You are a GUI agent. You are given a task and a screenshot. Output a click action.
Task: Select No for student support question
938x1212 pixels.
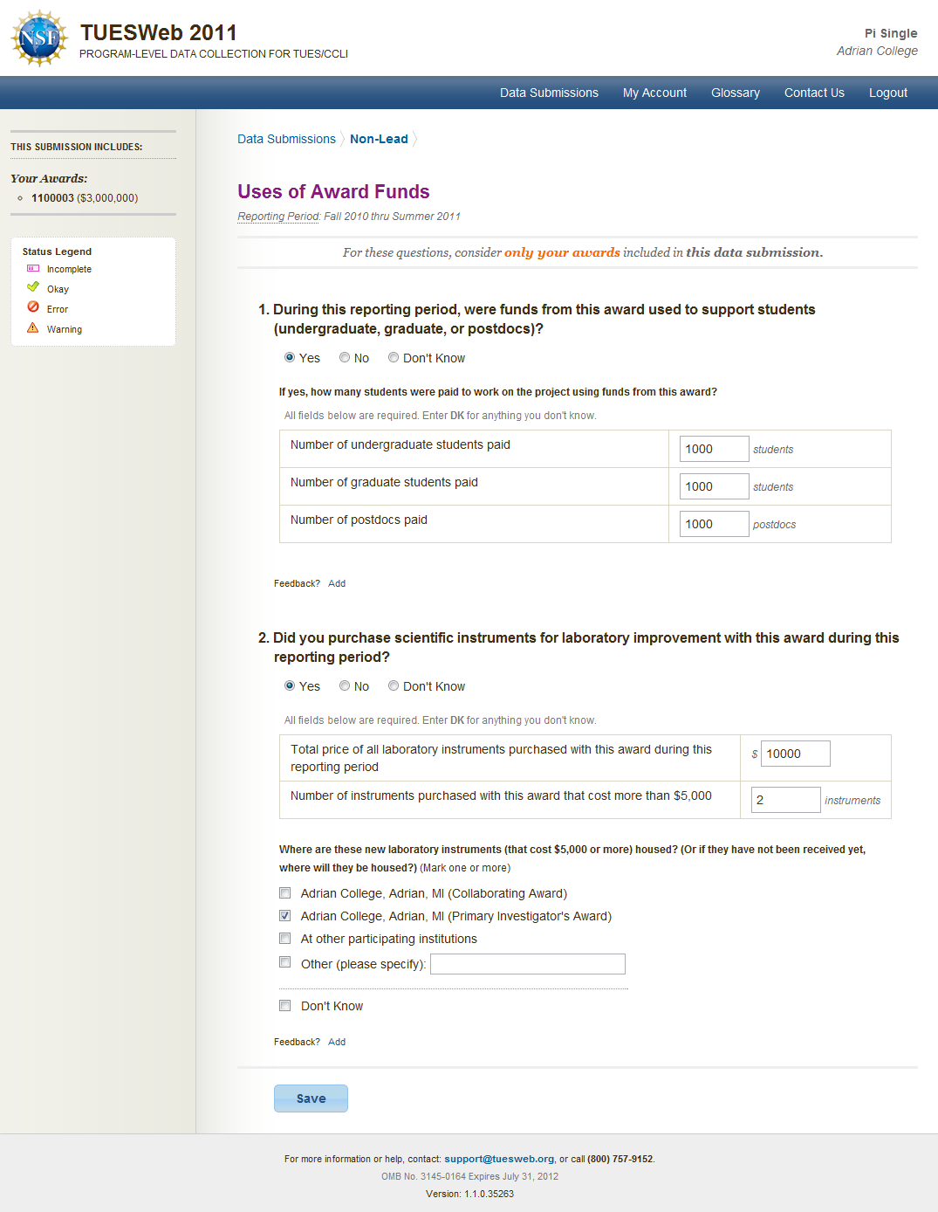point(345,357)
